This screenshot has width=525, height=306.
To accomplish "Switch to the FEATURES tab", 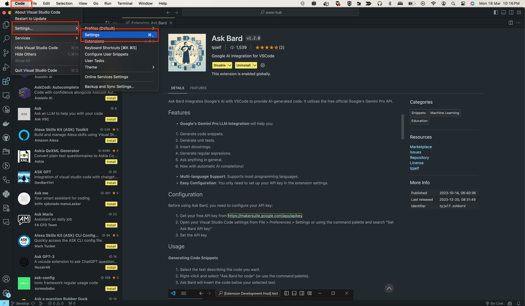I will [198, 88].
